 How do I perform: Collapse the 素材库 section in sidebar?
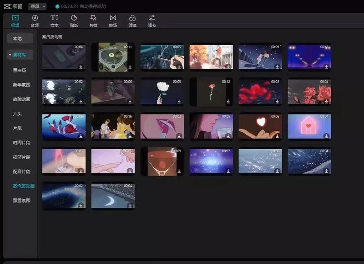point(20,55)
